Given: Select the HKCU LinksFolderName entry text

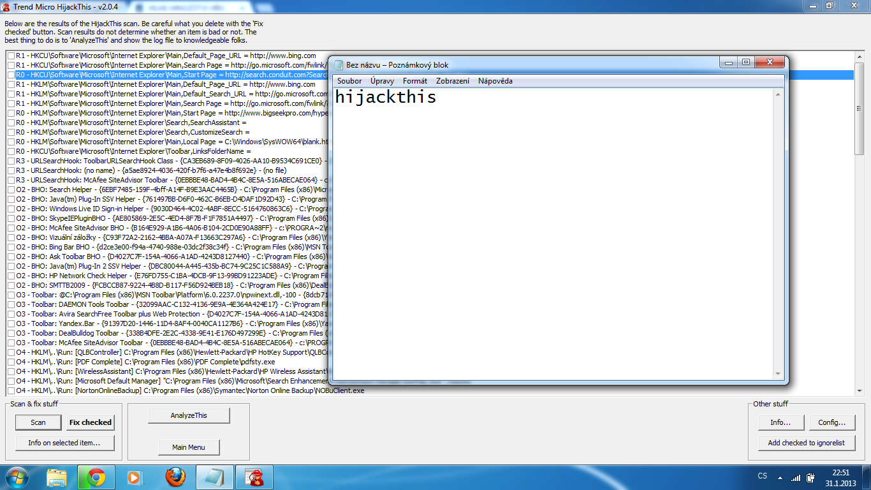Looking at the screenshot, I should point(133,151).
